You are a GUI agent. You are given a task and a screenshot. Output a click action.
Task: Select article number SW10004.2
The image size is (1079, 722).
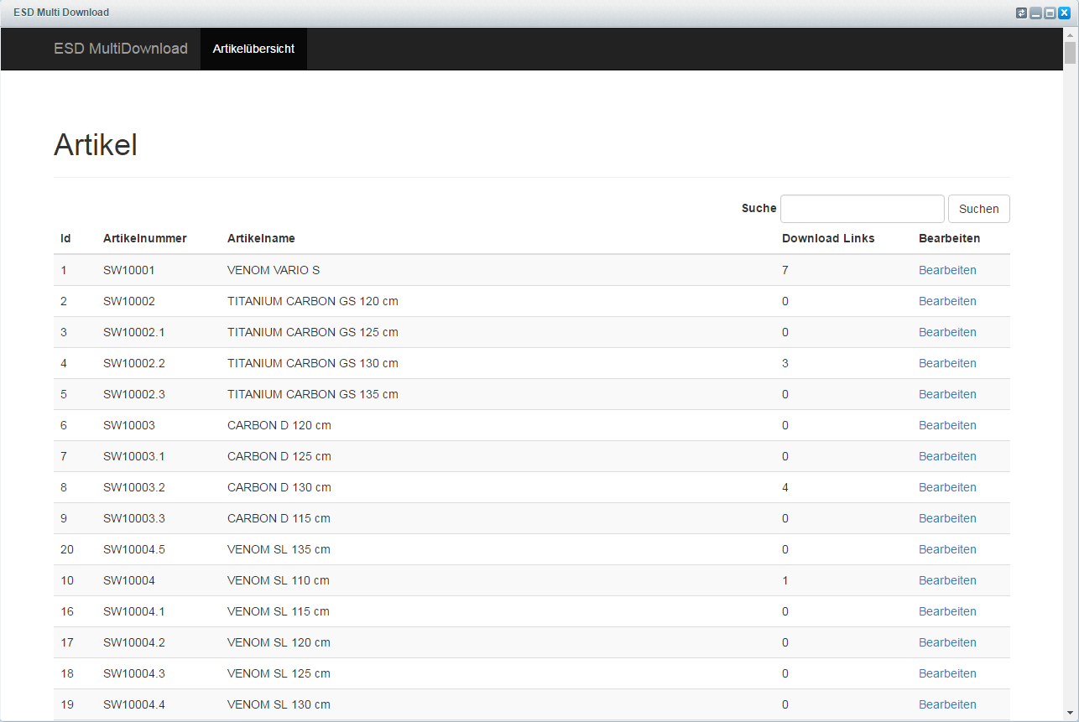coord(134,642)
